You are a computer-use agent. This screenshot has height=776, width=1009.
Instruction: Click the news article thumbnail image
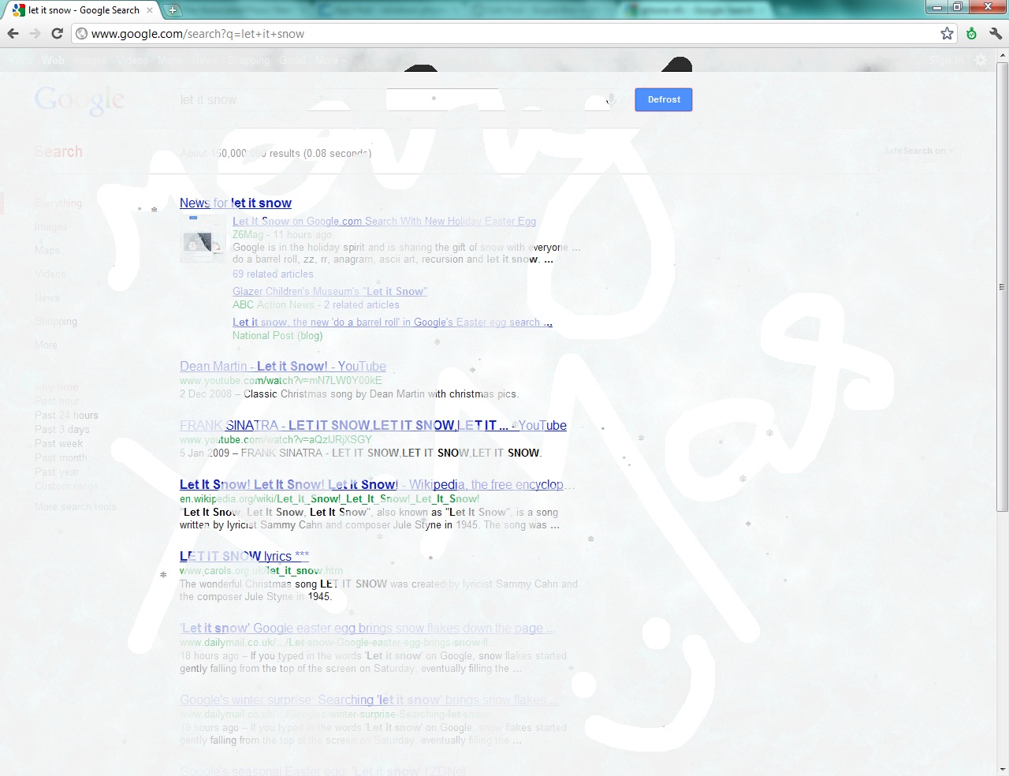pos(203,239)
